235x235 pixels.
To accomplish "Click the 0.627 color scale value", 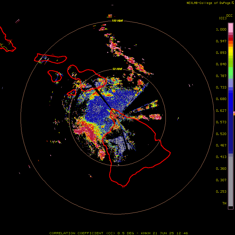I will tap(221, 111).
